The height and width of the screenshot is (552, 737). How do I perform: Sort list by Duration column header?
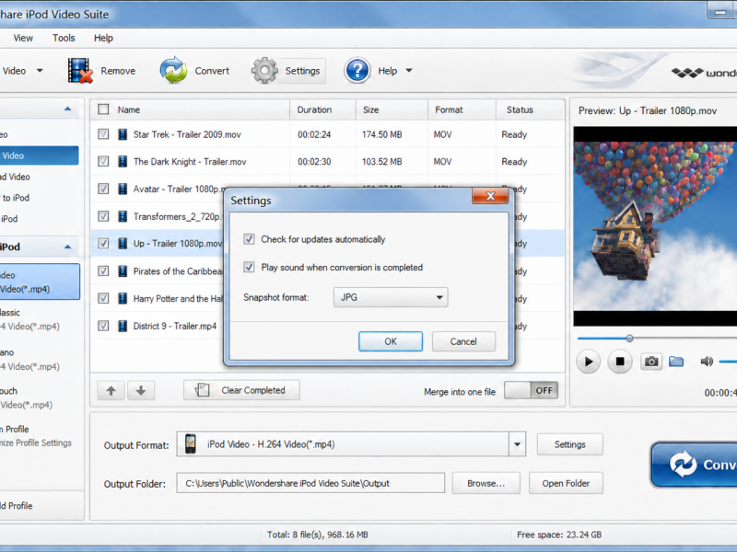[x=323, y=109]
